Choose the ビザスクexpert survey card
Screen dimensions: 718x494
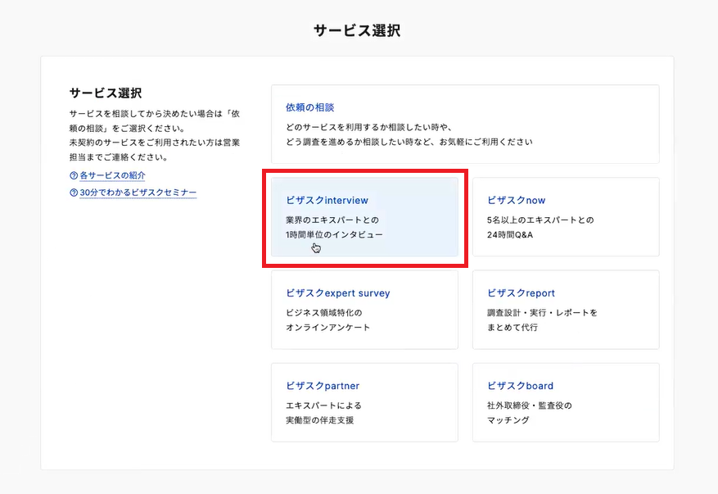coord(364,310)
